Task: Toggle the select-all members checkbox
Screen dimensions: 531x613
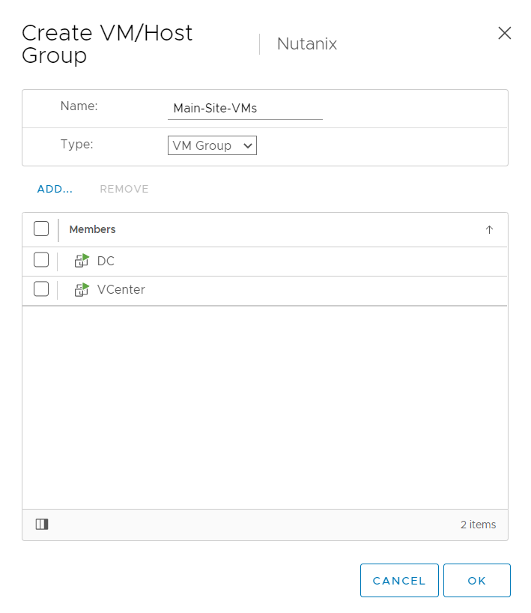Action: [x=41, y=229]
